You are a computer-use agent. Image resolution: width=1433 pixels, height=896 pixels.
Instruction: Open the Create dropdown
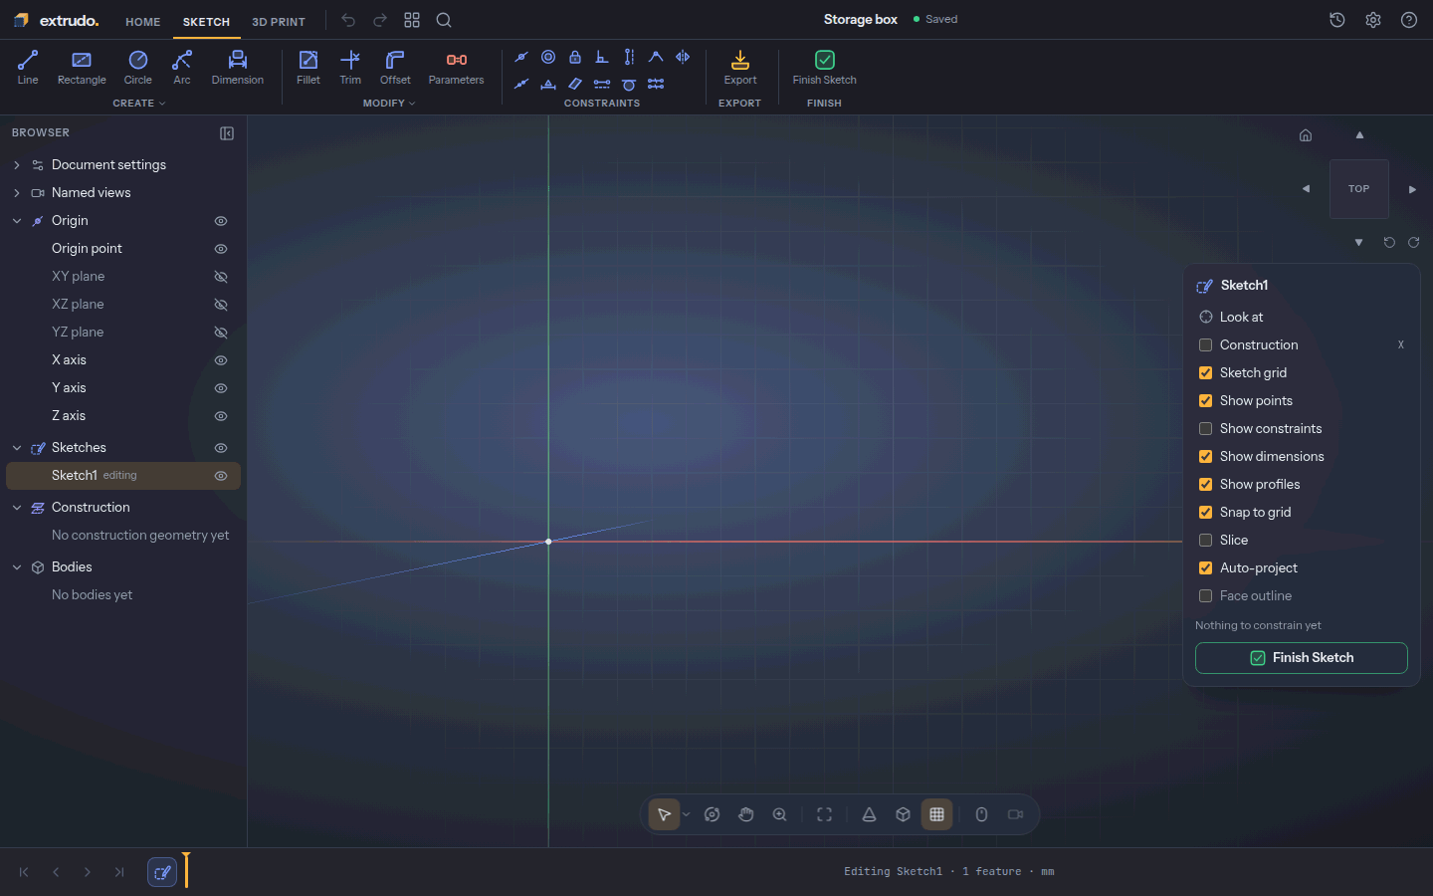(139, 104)
